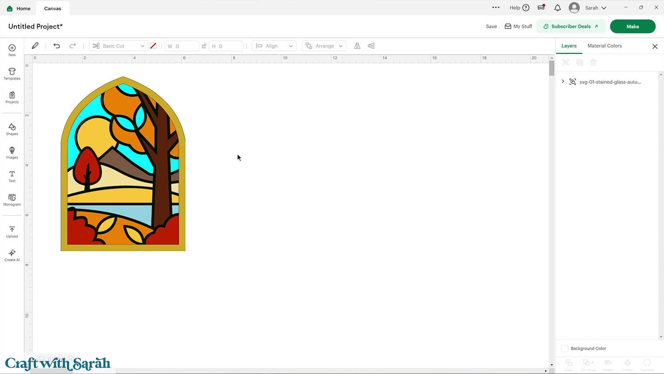Toggle the aspect ratio lock between width and height
The width and height of the screenshot is (664, 374).
click(204, 46)
